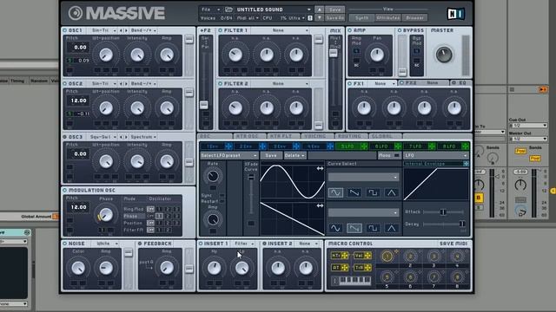The width and height of the screenshot is (556, 312).
Task: Open OSC1 wavetable Sin-Tri dropdown
Action: click(x=103, y=30)
